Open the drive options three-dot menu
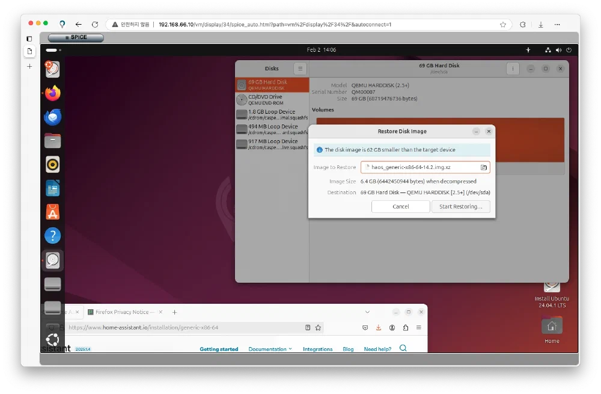The width and height of the screenshot is (601, 394). click(513, 69)
